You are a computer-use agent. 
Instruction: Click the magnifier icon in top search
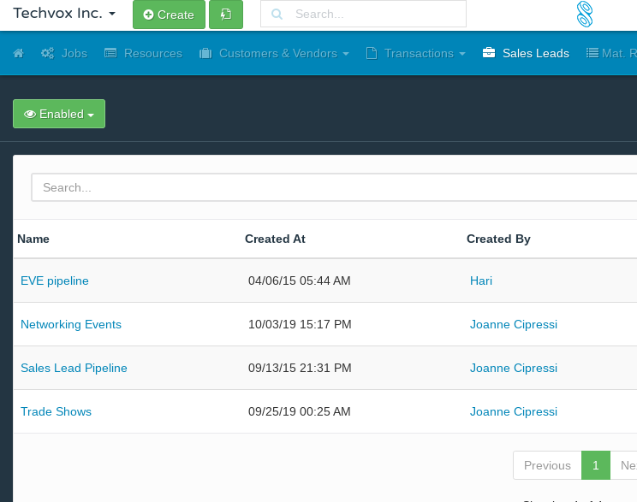tap(277, 15)
